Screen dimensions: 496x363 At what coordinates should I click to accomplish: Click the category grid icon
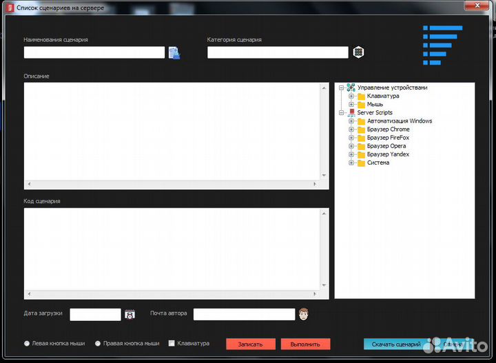tap(358, 52)
